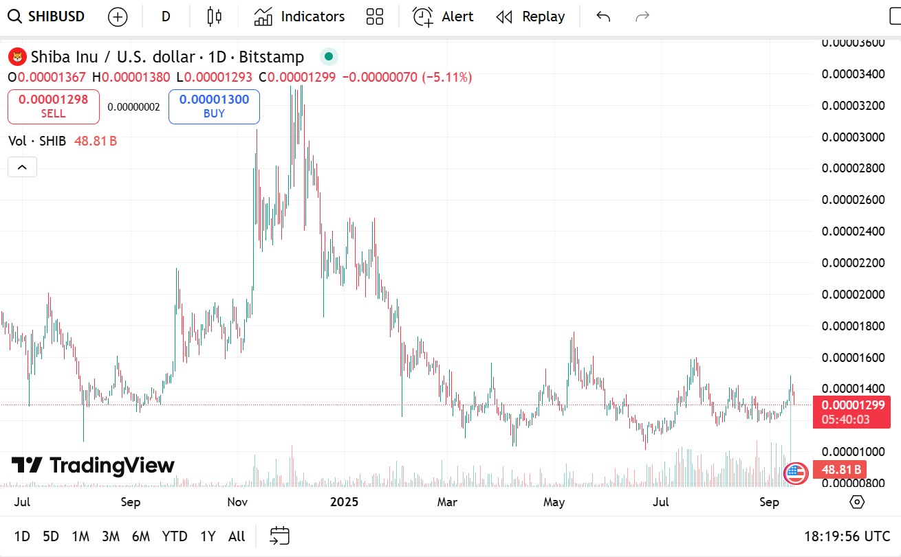The height and width of the screenshot is (557, 901).
Task: Choose the YTD range
Action: point(175,536)
